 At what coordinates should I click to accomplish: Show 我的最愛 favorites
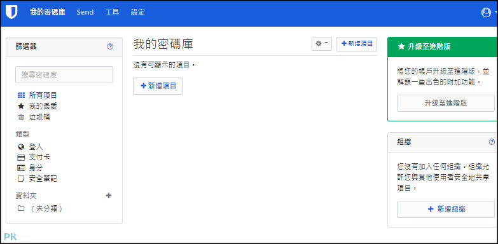[43, 106]
